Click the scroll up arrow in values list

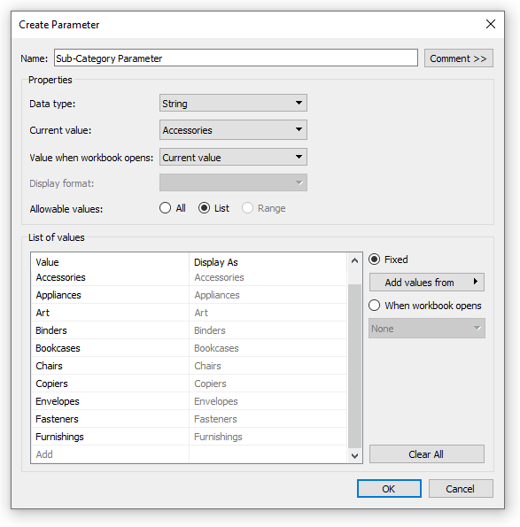click(354, 260)
